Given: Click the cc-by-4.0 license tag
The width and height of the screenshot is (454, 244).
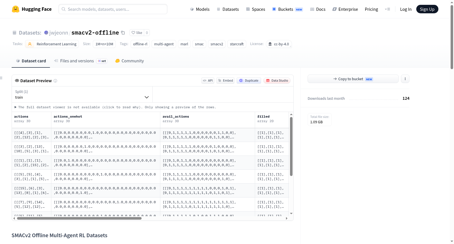Looking at the screenshot, I should click(279, 44).
